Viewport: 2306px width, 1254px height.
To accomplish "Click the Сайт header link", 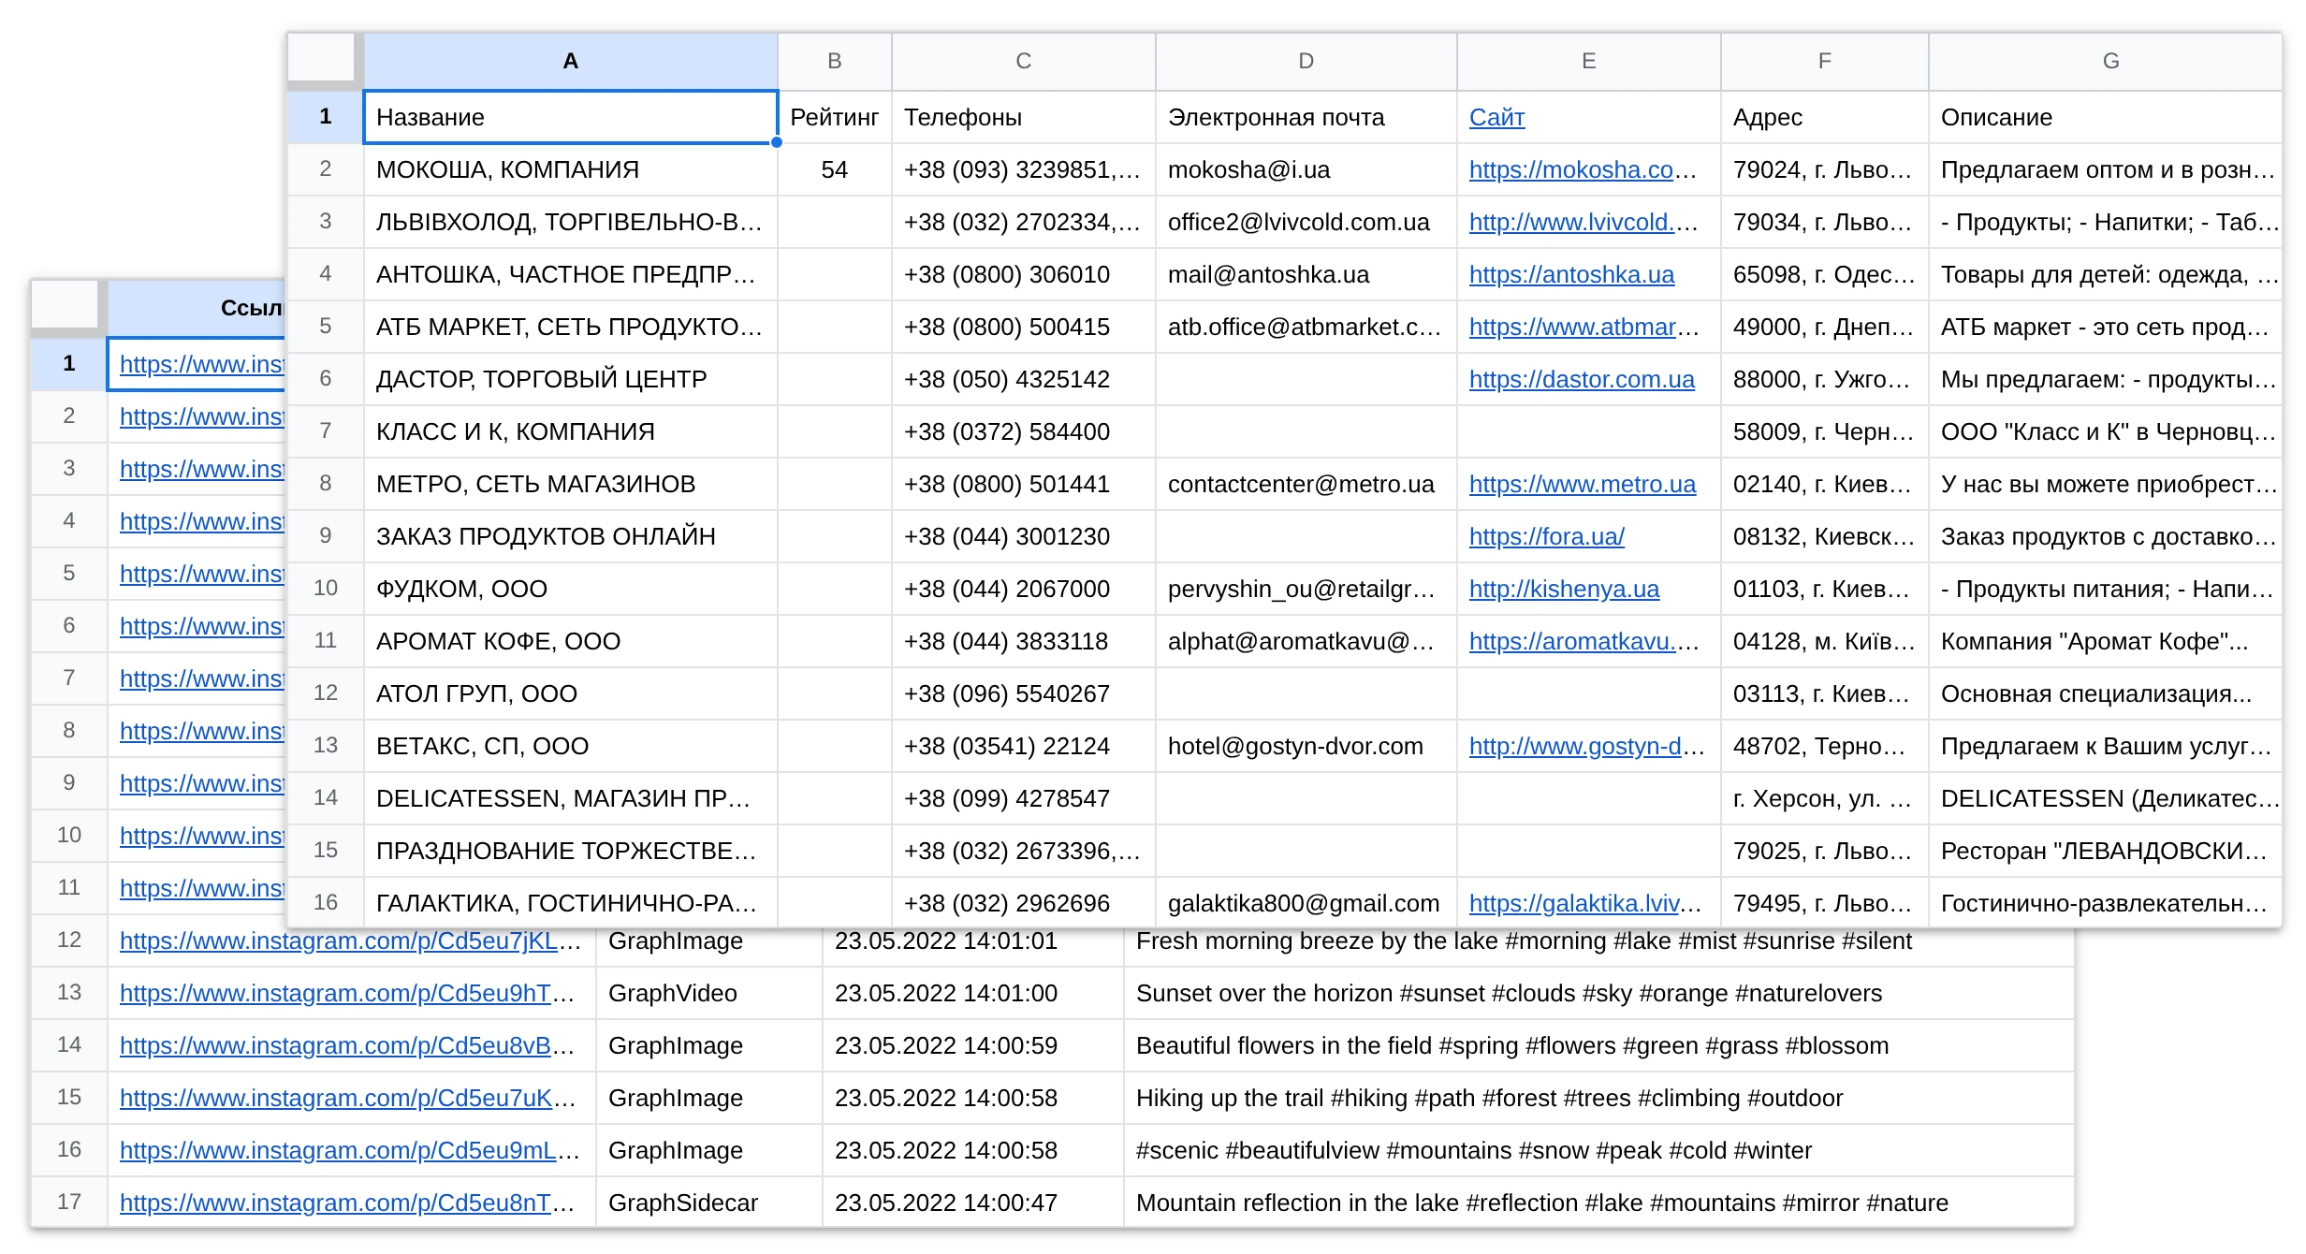I will [x=1496, y=117].
